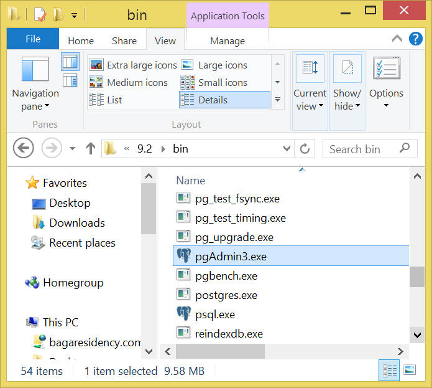Move layout gallery down one row
The height and width of the screenshot is (388, 432).
[x=277, y=82]
